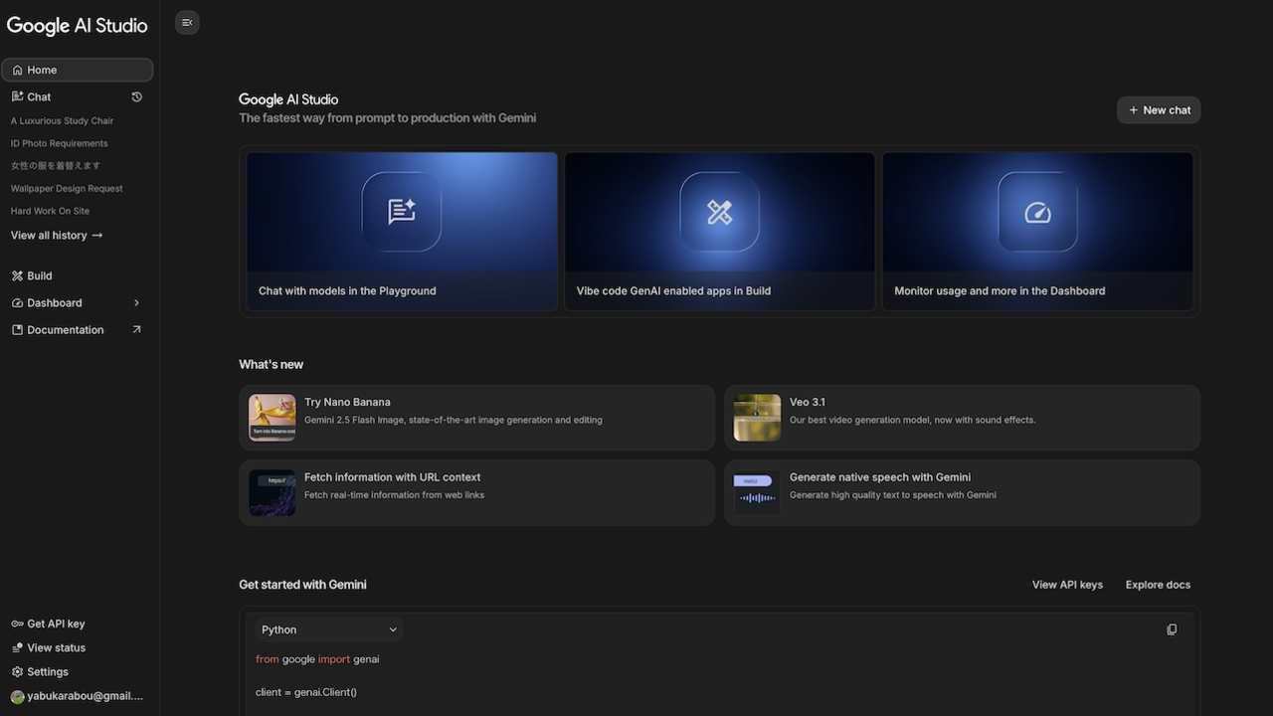This screenshot has height=716, width=1273.
Task: Open 'Wallpaper Design Request' chat
Action: pyautogui.click(x=67, y=188)
